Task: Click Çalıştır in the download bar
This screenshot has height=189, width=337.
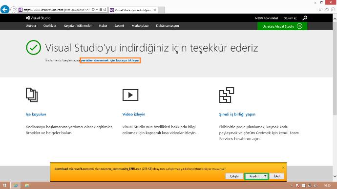Action: click(234, 176)
